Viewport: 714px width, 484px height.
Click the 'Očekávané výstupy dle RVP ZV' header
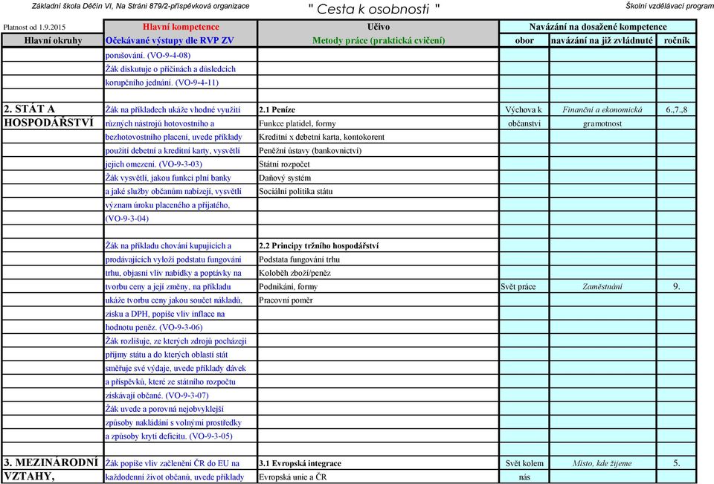click(x=181, y=41)
